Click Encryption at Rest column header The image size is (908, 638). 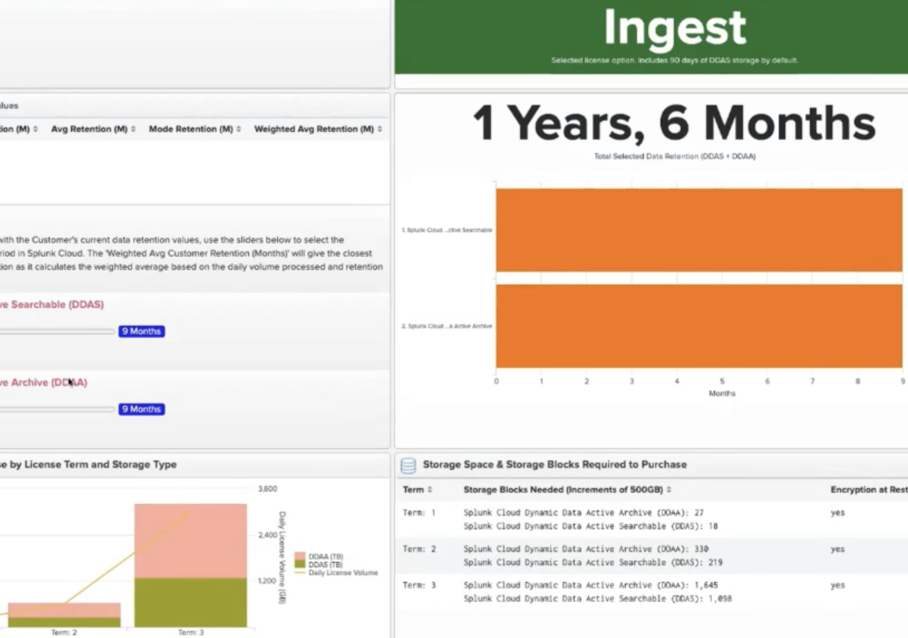868,490
